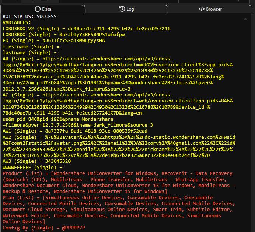Image resolution: width=255 pixels, height=232 pixels.
Task: Click the LORD3BDO value 0aFJbIyYxRFS0NPS1ofofpw
Action: coord(92,35)
